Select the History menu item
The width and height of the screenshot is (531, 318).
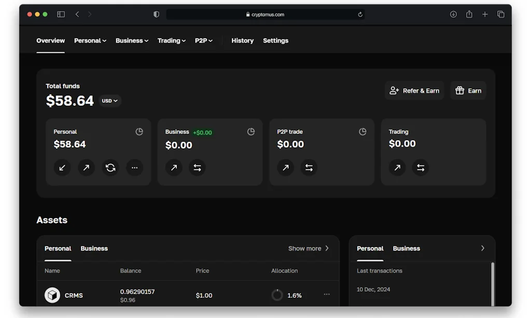(x=243, y=40)
